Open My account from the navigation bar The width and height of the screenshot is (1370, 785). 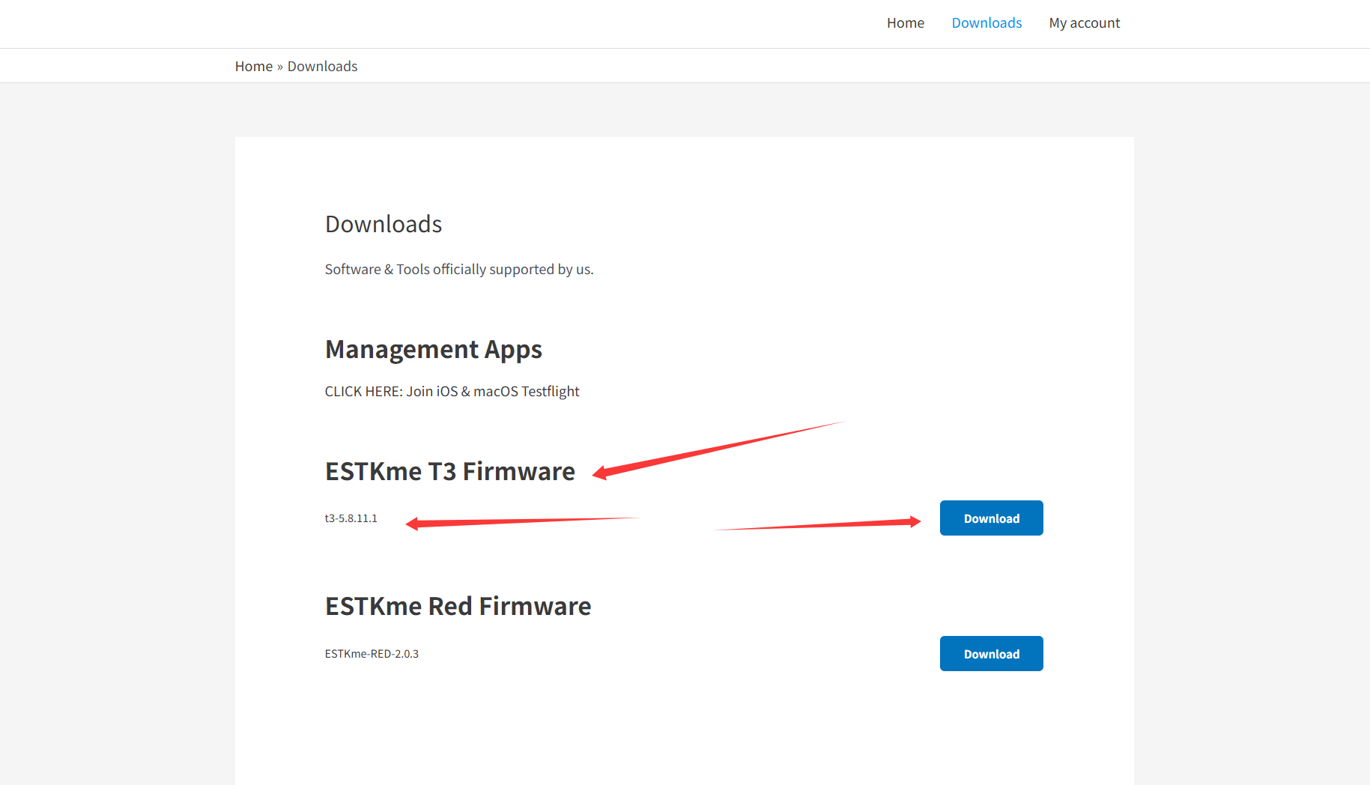(x=1084, y=23)
